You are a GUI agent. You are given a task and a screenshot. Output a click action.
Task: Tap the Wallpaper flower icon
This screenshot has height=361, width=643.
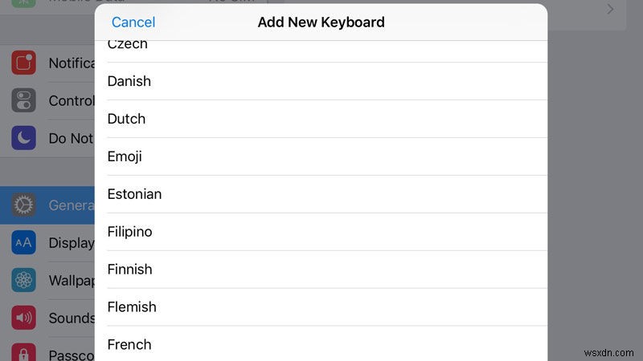[24, 280]
